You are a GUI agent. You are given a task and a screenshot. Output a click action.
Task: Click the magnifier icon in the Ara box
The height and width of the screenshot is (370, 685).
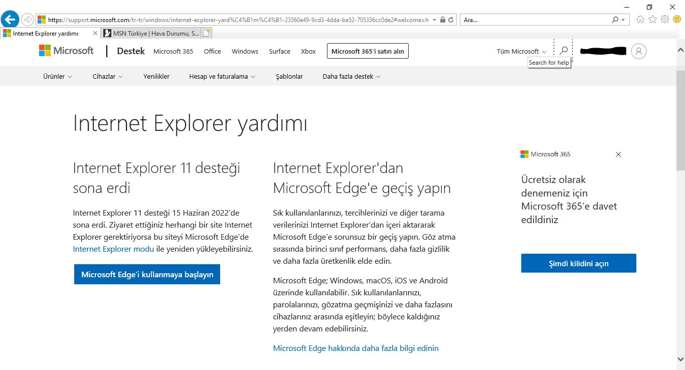tap(615, 20)
